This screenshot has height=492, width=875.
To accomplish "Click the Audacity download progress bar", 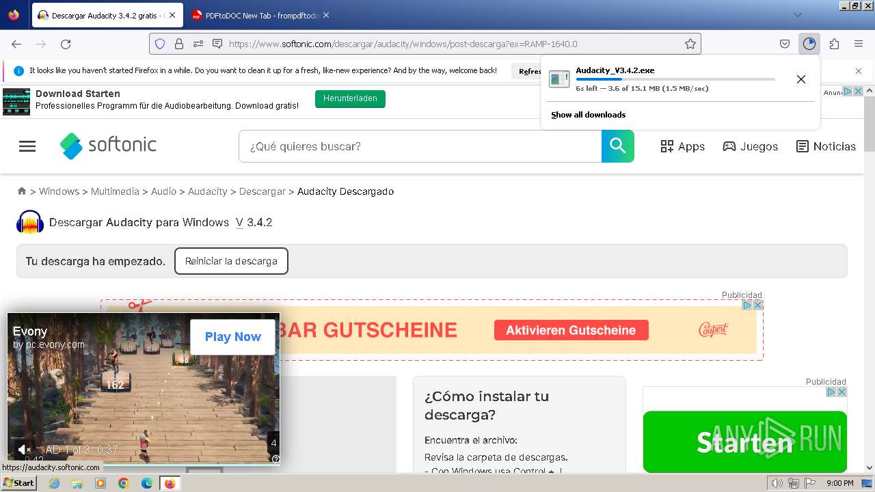I will tap(675, 79).
